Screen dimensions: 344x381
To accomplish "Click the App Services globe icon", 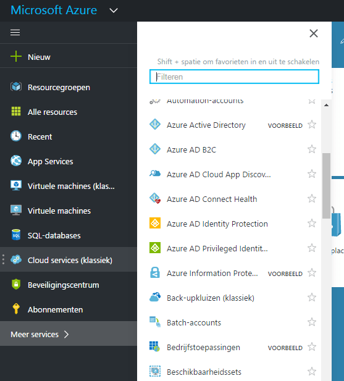I will [x=16, y=161].
